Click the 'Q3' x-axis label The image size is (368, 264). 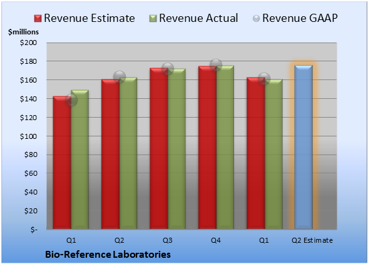[x=168, y=240]
